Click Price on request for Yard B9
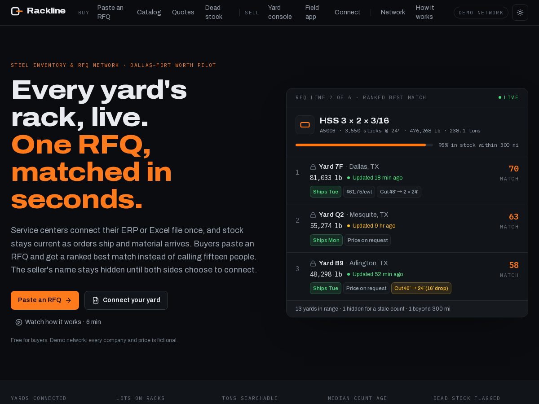 pos(367,288)
